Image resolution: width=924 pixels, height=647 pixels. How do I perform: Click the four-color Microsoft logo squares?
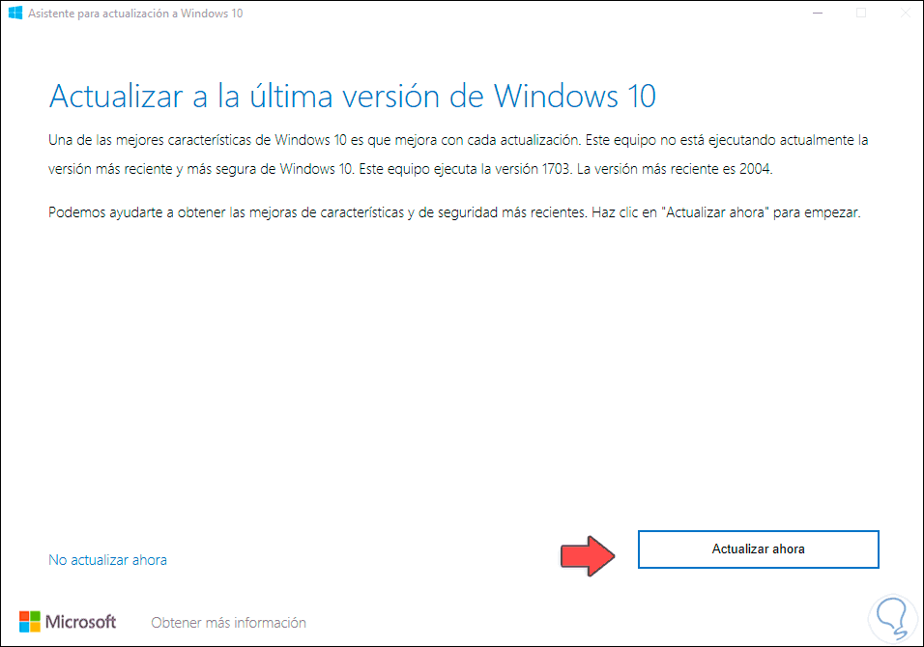29,622
